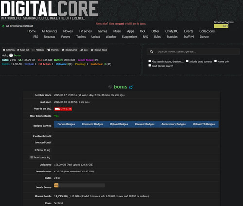
Task: Go to Home in the navigation
Action: pos(32,31)
